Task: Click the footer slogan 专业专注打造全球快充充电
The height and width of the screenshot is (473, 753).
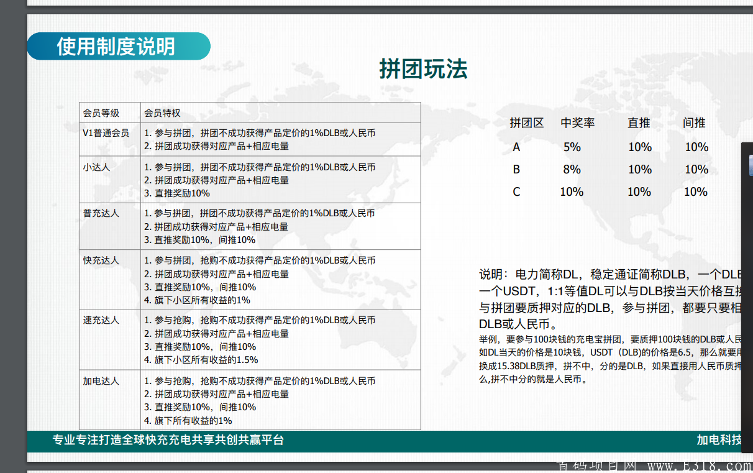Action: pos(168,441)
